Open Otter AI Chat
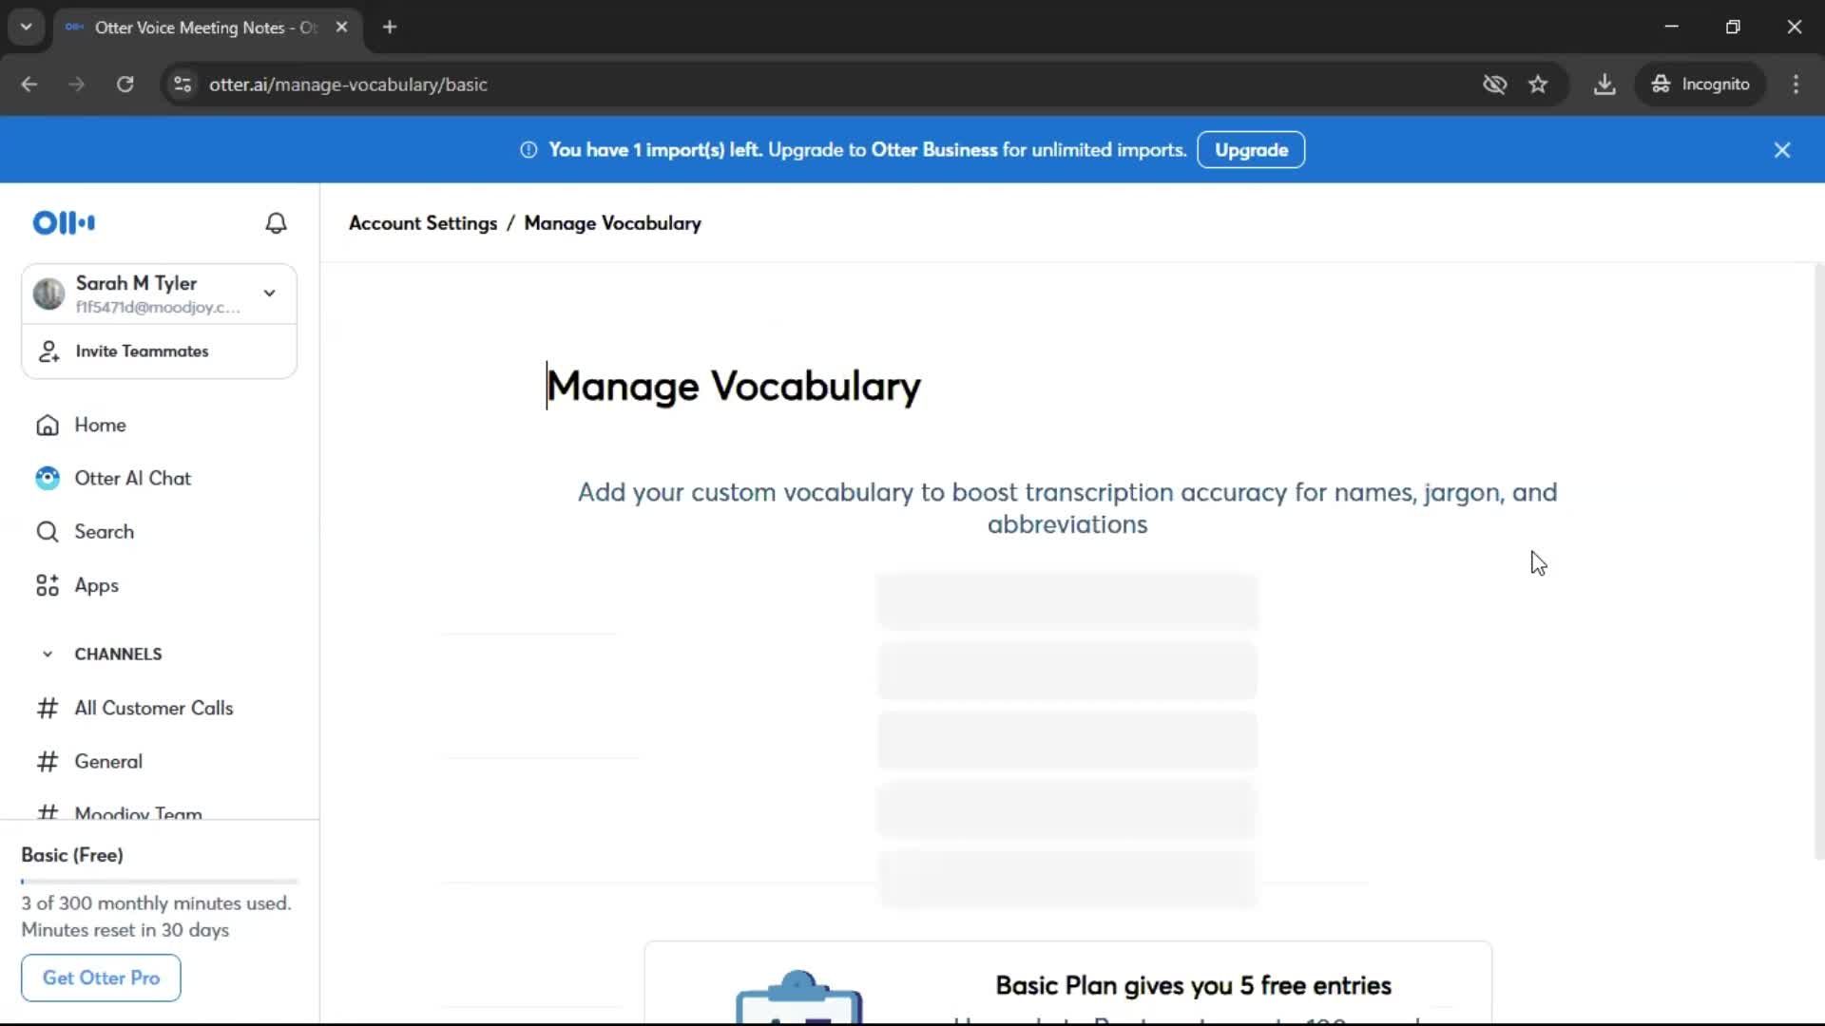Image resolution: width=1825 pixels, height=1026 pixels. tap(133, 478)
